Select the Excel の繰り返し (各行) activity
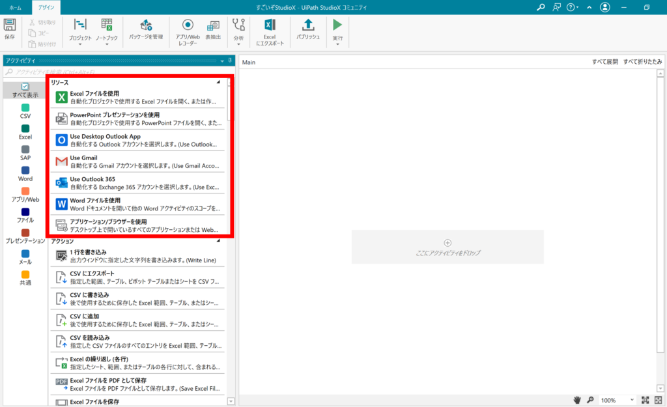 (137, 363)
